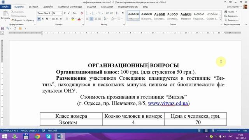This screenshot has width=249, height=140.
Task: Open ribbon display options icon in the title bar
Action: [x=230, y=2]
